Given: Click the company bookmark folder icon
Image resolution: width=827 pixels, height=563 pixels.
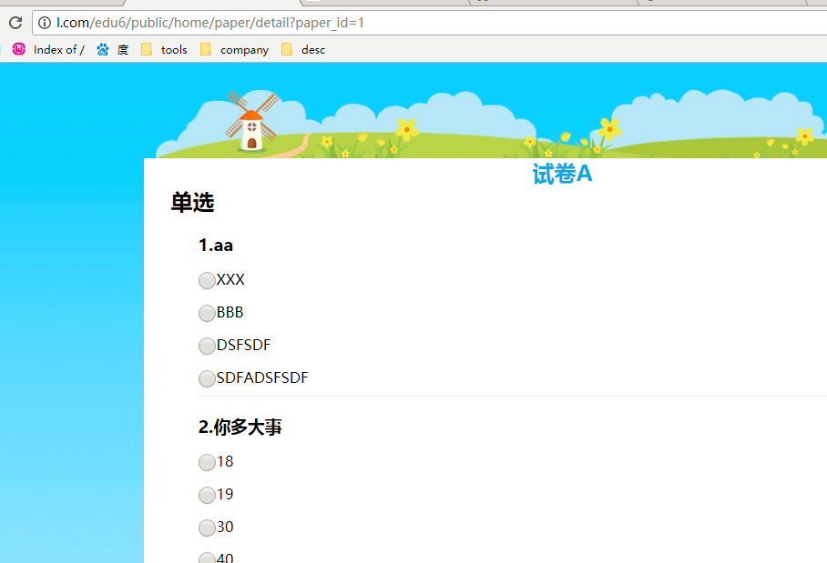Looking at the screenshot, I should (206, 49).
